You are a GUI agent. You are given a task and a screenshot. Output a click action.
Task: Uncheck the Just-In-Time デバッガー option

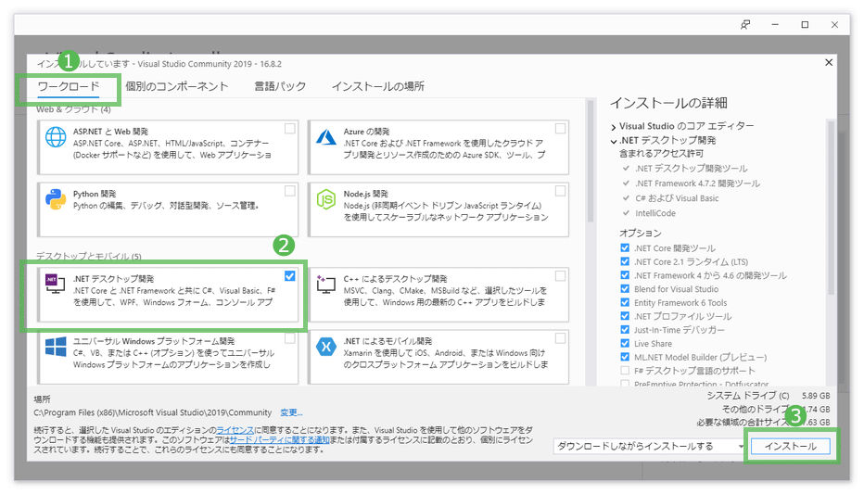point(625,329)
